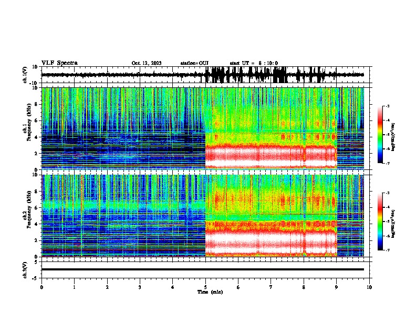Click tick label "3" on Time axis
Image resolution: width=416 pixels, height=322 pixels.
[x=140, y=287]
